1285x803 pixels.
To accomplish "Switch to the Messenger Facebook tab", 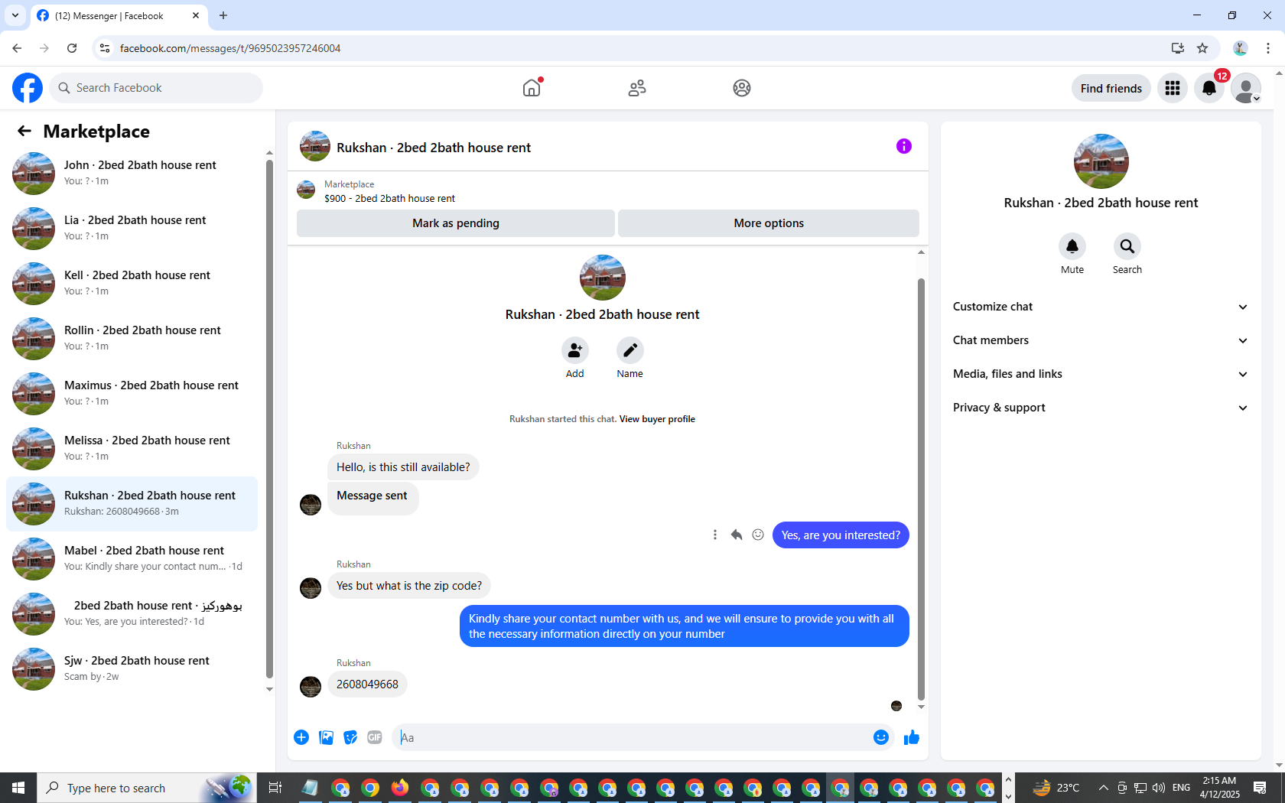I will click(119, 16).
